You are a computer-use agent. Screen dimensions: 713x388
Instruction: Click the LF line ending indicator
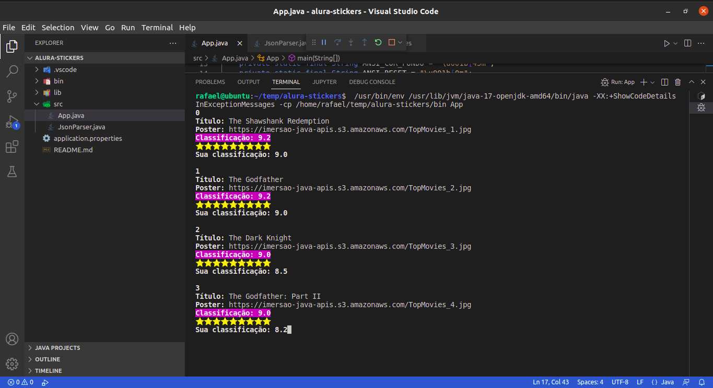click(x=639, y=382)
